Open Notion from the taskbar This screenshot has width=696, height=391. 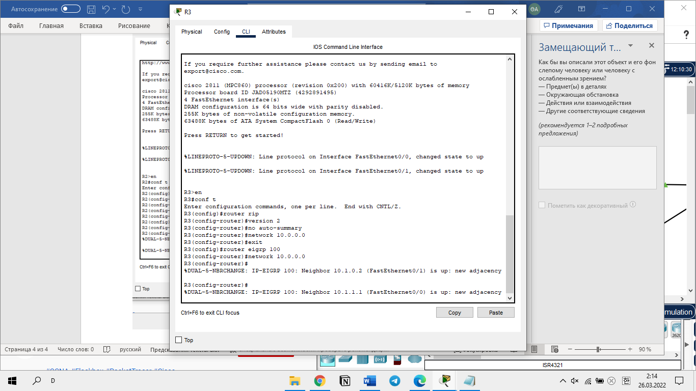pyautogui.click(x=344, y=380)
